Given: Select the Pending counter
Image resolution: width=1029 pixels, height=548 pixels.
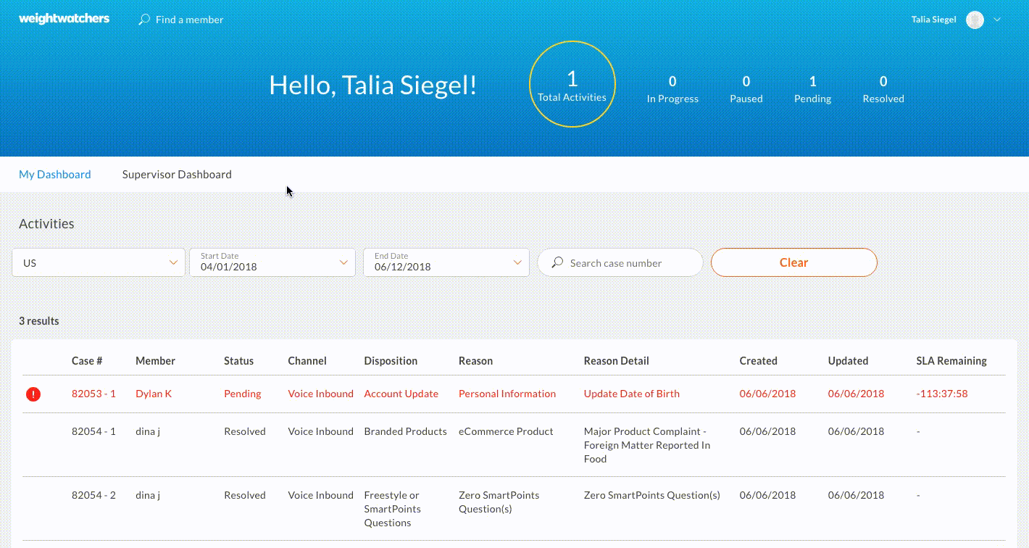Looking at the screenshot, I should pos(812,89).
